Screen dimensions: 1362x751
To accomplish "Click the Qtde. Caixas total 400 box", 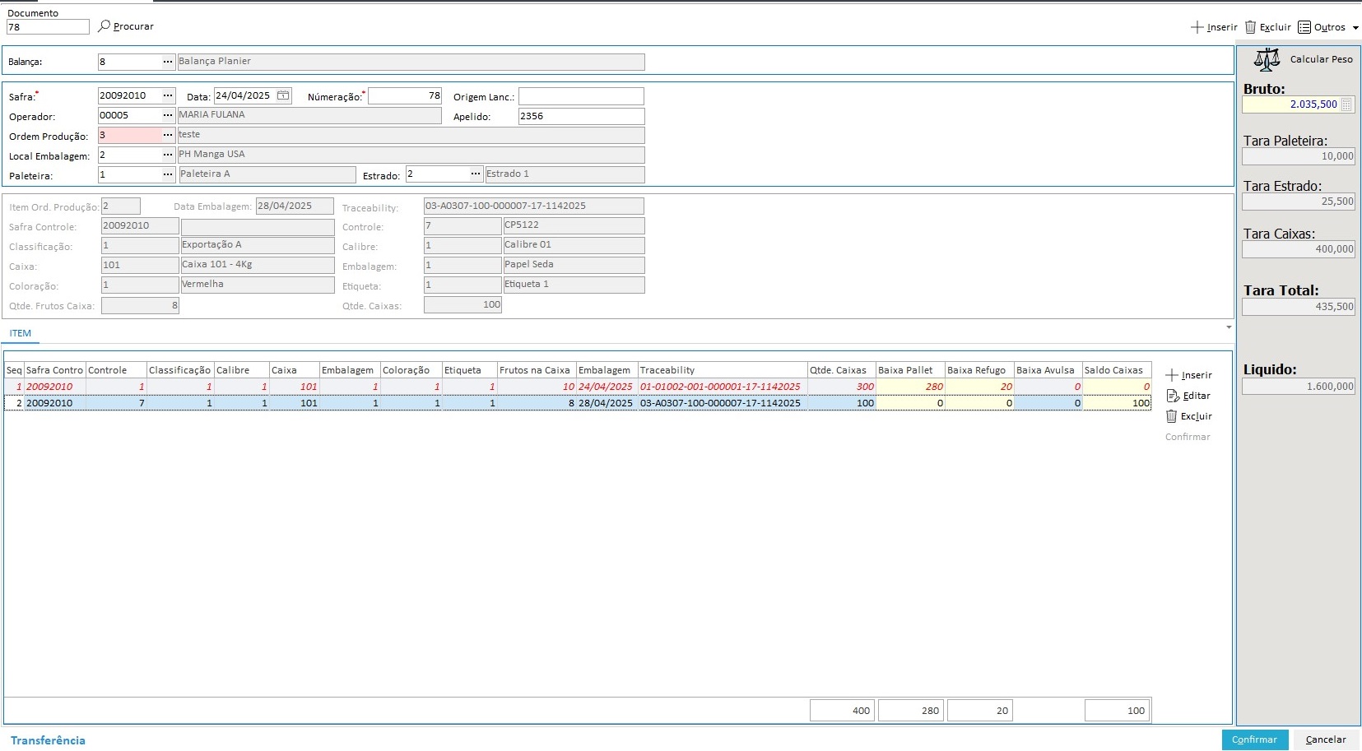I will point(842,711).
